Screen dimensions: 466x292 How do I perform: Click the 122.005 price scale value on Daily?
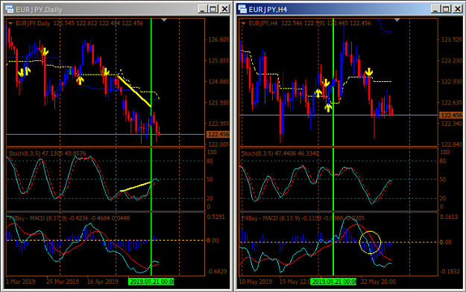[x=218, y=145]
